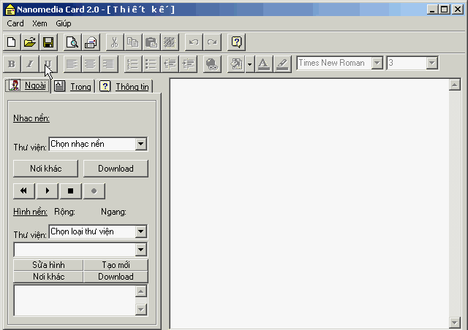Click the Sửa hình button
The width and height of the screenshot is (468, 330).
(48, 265)
